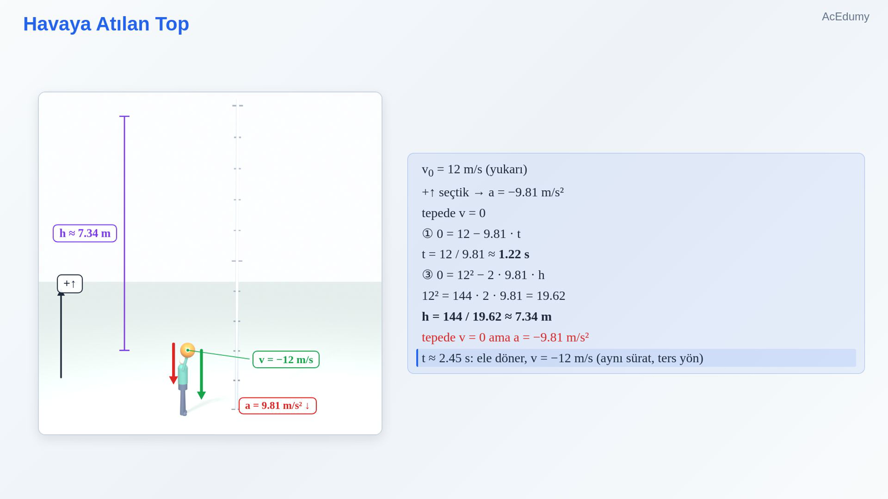Click the dark upward positive-direction arrow
The image size is (888, 499).
tap(61, 335)
